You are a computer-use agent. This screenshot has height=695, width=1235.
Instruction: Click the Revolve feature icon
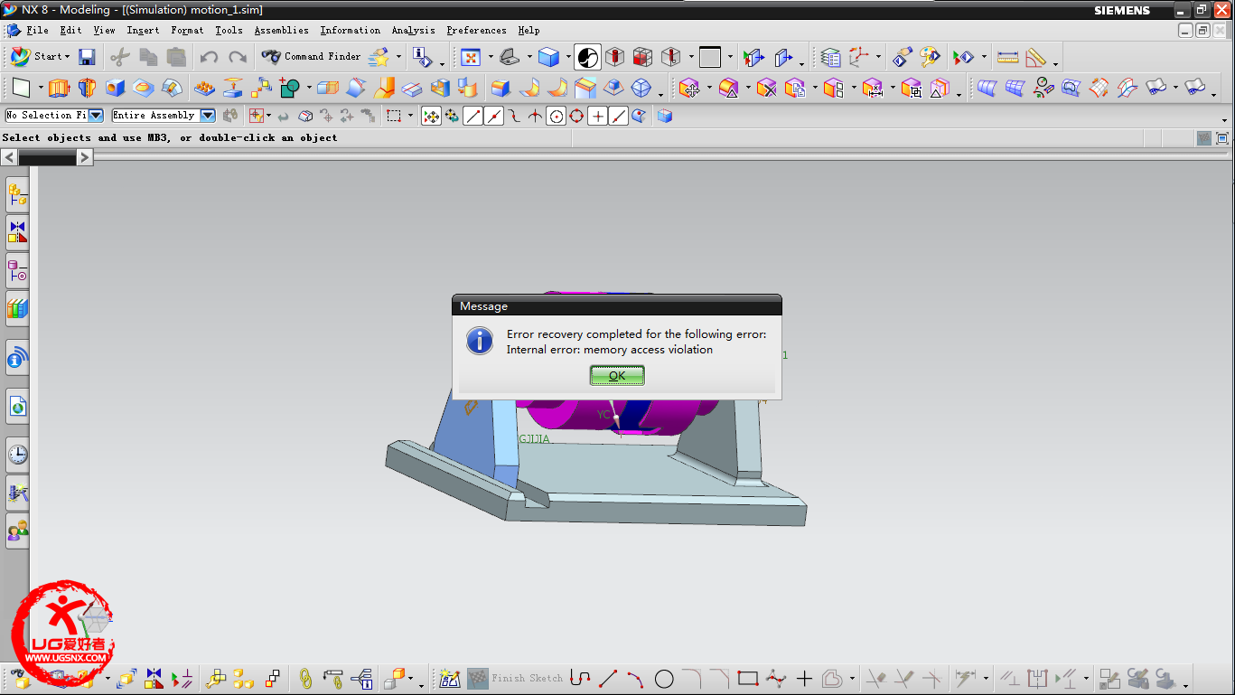click(x=87, y=88)
